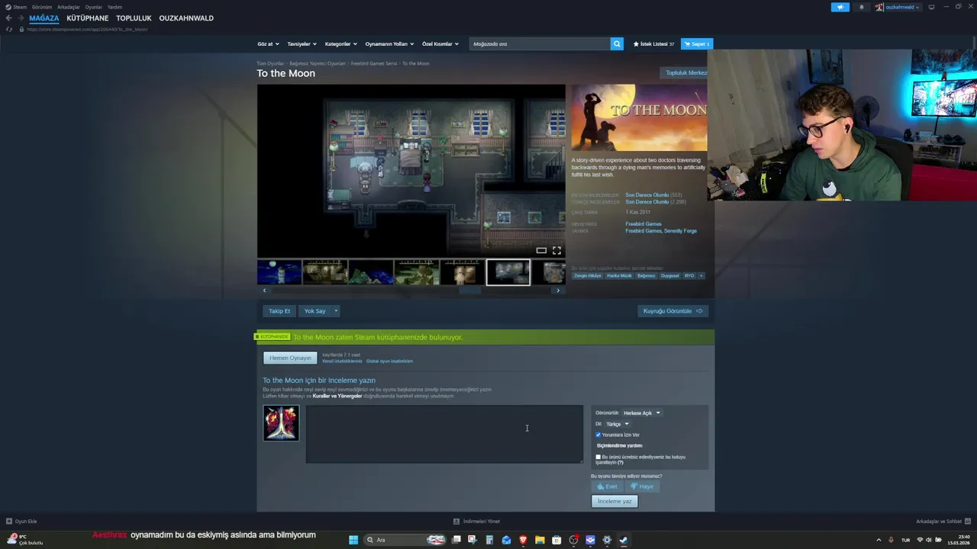This screenshot has width=977, height=549.
Task: Open the Dil Türkçe language dropdown
Action: tap(617, 424)
